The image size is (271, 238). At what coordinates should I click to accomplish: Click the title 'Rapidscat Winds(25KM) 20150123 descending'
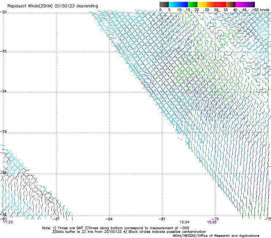[x=52, y=6]
